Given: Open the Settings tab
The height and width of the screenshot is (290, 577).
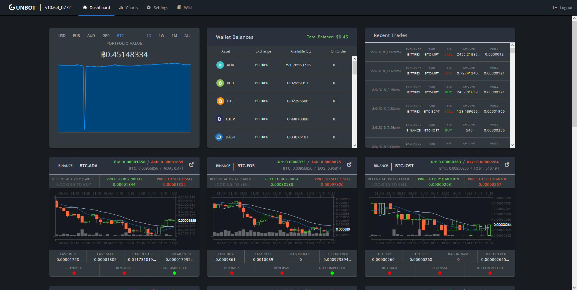Looking at the screenshot, I should coord(157,8).
